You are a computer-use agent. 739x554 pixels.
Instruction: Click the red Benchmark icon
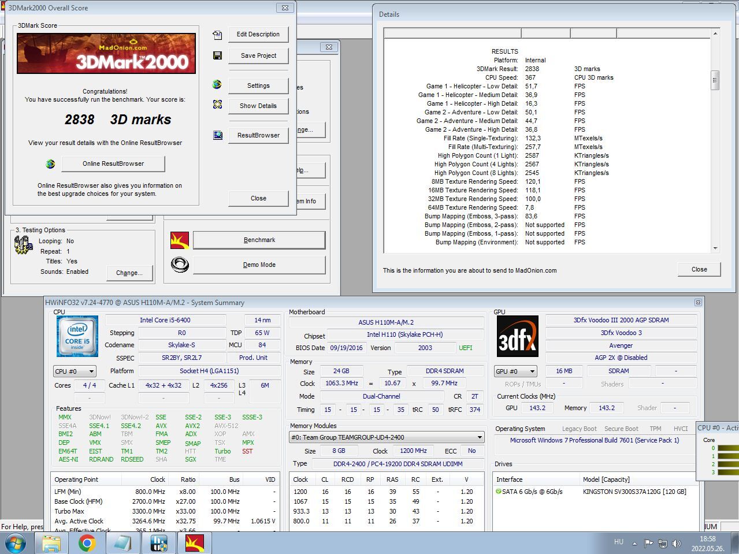(180, 240)
